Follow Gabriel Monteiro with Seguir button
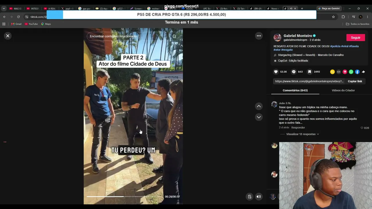 (x=355, y=37)
